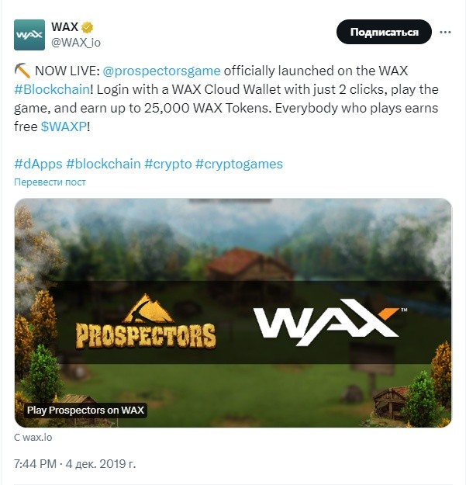Click the WAX display name

[x=64, y=27]
